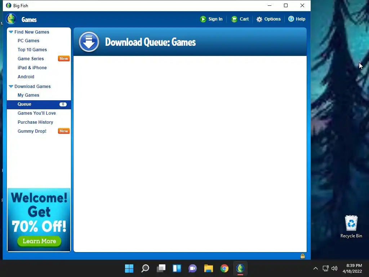The image size is (369, 277).
Task: Show hidden system tray icons
Action: (316, 268)
